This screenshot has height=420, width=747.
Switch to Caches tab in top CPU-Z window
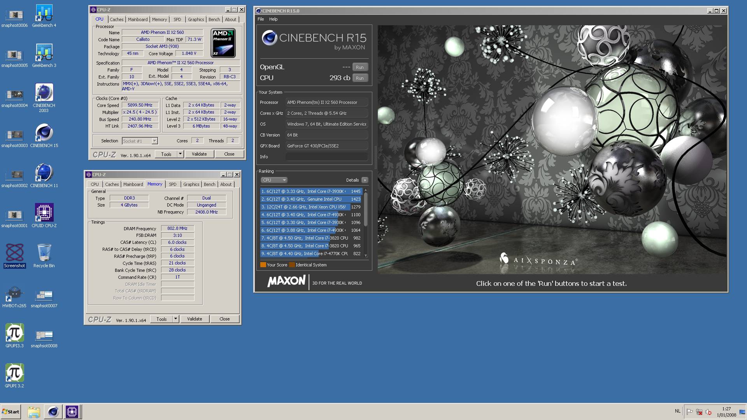coord(116,19)
